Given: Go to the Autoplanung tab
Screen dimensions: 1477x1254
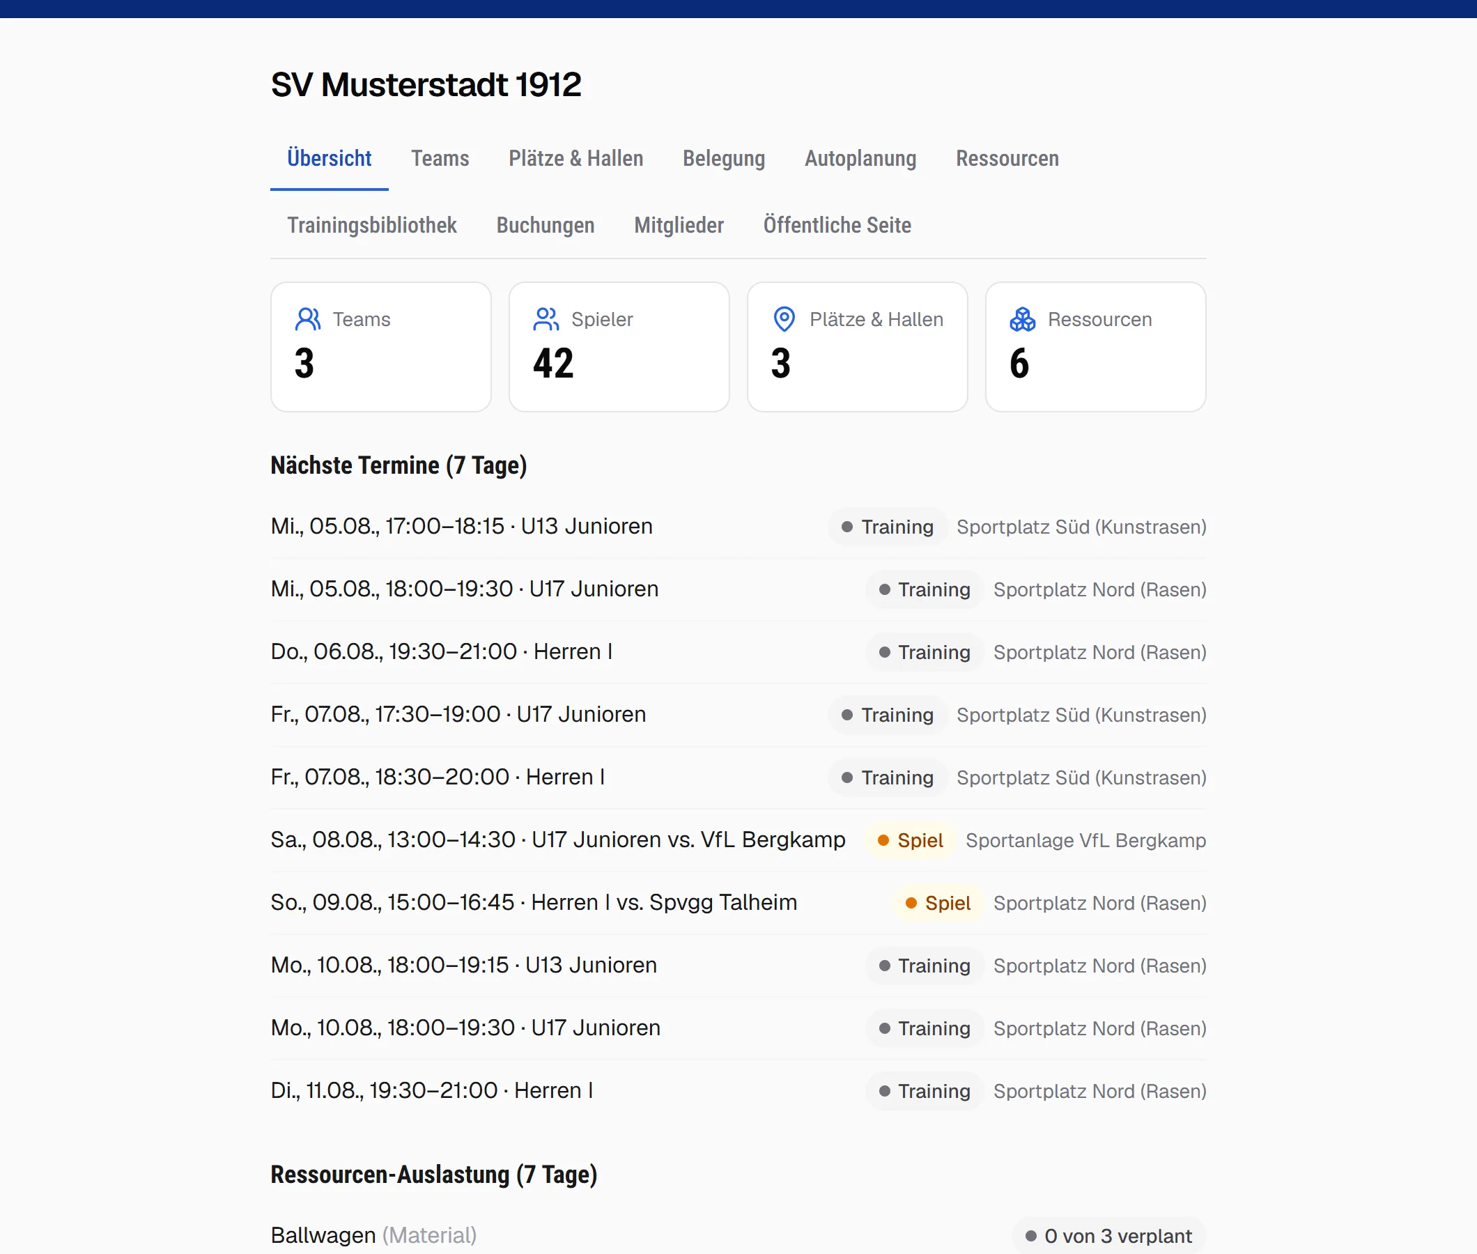Looking at the screenshot, I should pos(860,158).
